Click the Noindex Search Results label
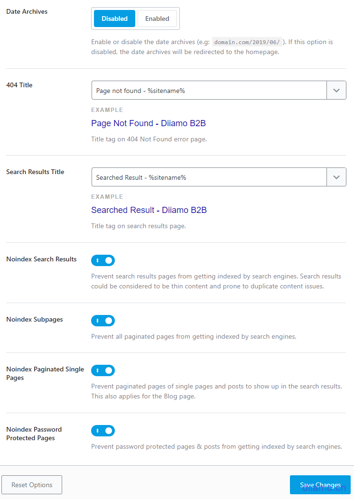The height and width of the screenshot is (499, 354). [x=41, y=259]
